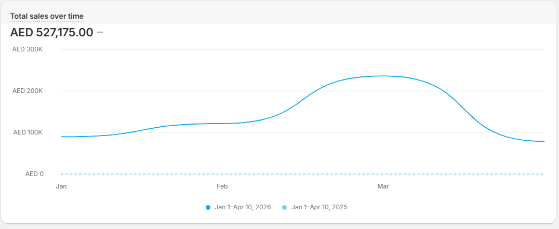Viewport: 559px width, 229px height.
Task: Click the AED 527,175.00 total value
Action: 51,33
